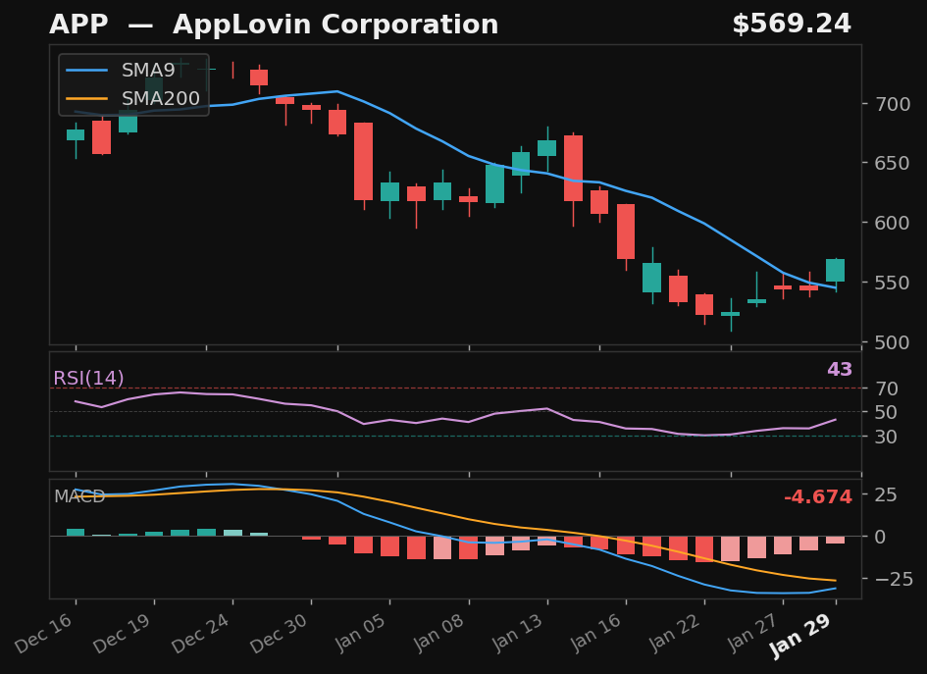This screenshot has height=674, width=927.
Task: Click the MACD panel label
Action: tap(79, 496)
